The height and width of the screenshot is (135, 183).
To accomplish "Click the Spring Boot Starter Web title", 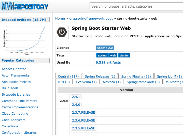I will (x=101, y=28).
